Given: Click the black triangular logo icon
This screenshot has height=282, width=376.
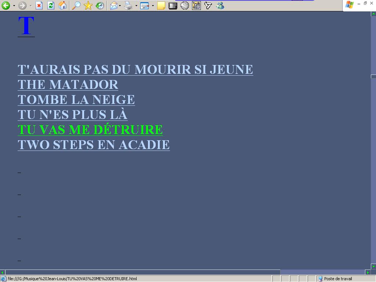Looking at the screenshot, I should click(208, 6).
